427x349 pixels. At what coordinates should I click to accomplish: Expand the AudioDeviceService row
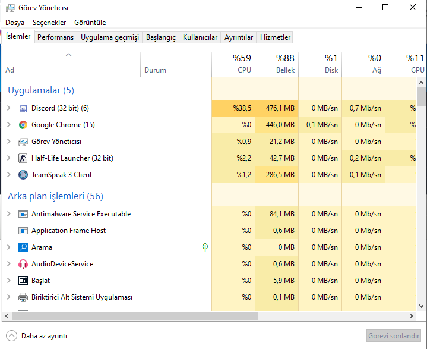9,264
